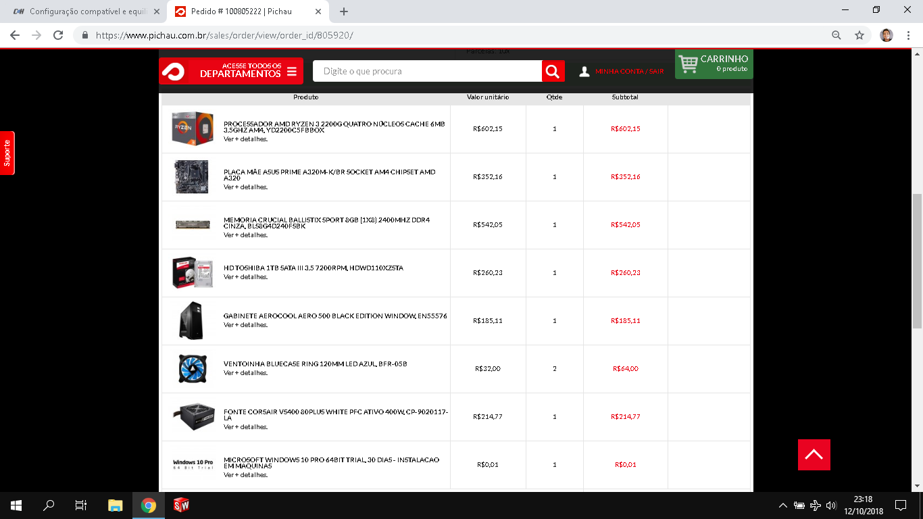Go back to previous page
Screen dimensions: 923x519
(15, 35)
